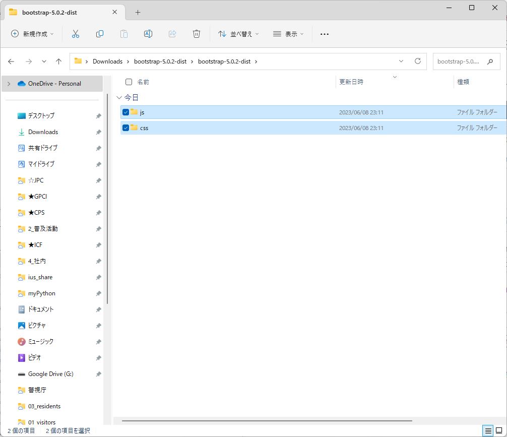507x437 pixels.
Task: Click the Delete trash can icon
Action: (197, 34)
